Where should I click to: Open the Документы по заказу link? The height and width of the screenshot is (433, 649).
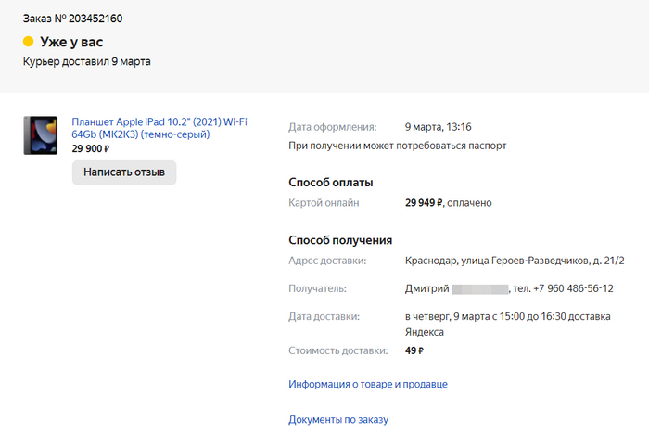pyautogui.click(x=337, y=419)
